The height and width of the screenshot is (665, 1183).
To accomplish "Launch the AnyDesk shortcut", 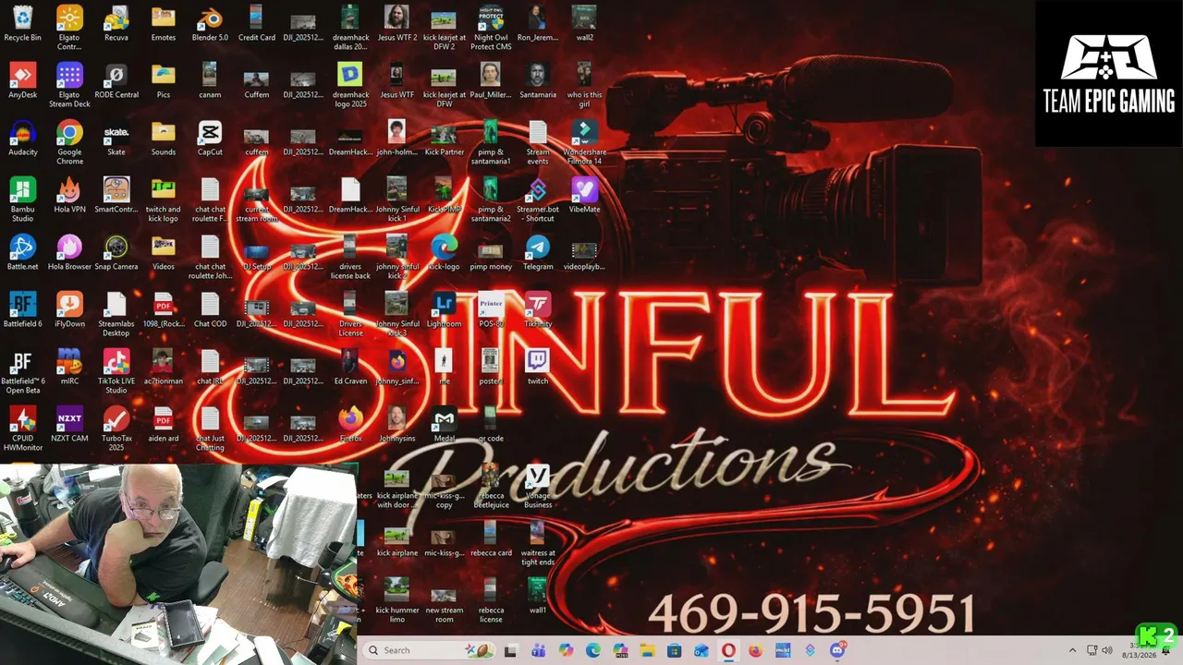I will click(x=22, y=81).
